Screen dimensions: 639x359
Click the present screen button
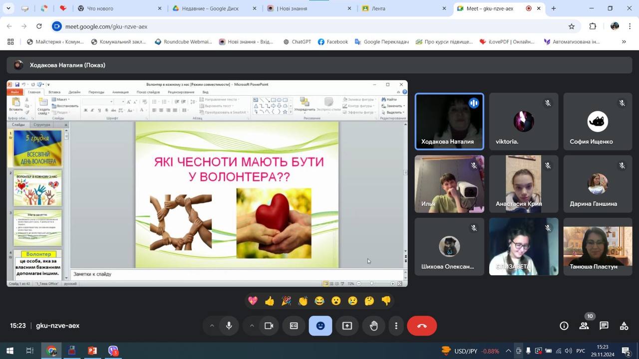(x=347, y=326)
